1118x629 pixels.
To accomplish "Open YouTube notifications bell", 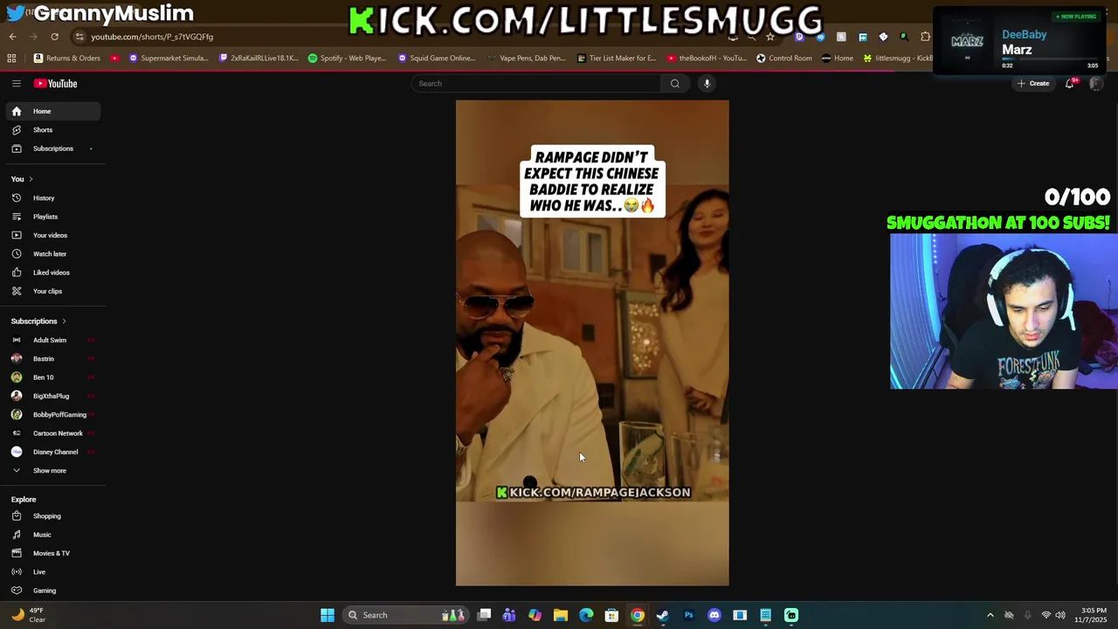I will click(1070, 83).
